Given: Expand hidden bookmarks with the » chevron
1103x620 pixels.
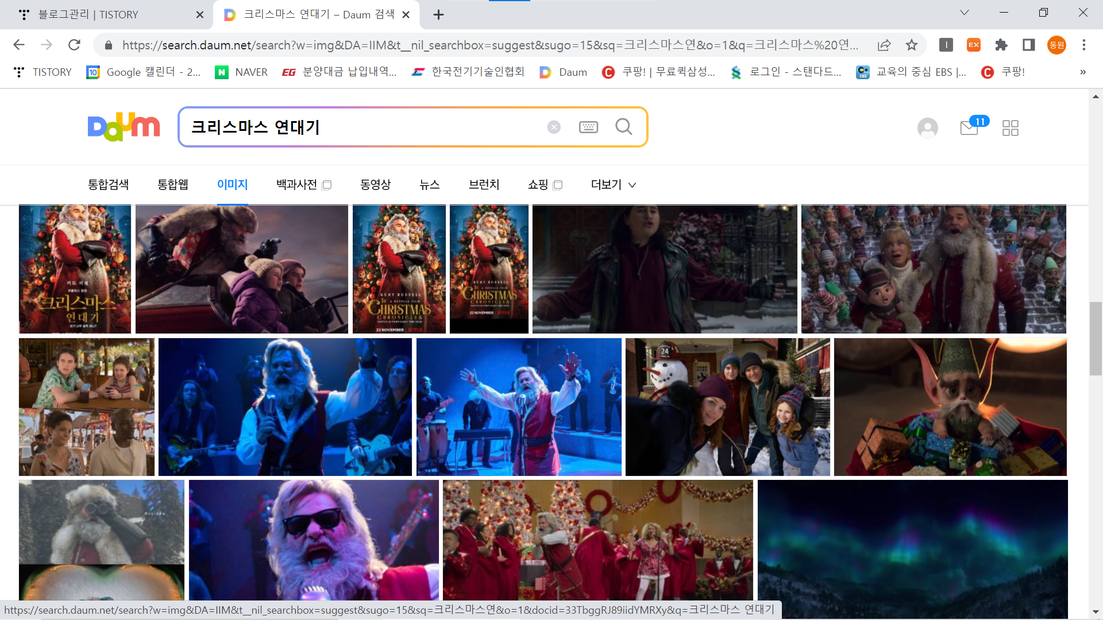Looking at the screenshot, I should tap(1083, 72).
